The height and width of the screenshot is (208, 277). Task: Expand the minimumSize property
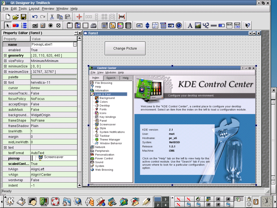coord(5,66)
